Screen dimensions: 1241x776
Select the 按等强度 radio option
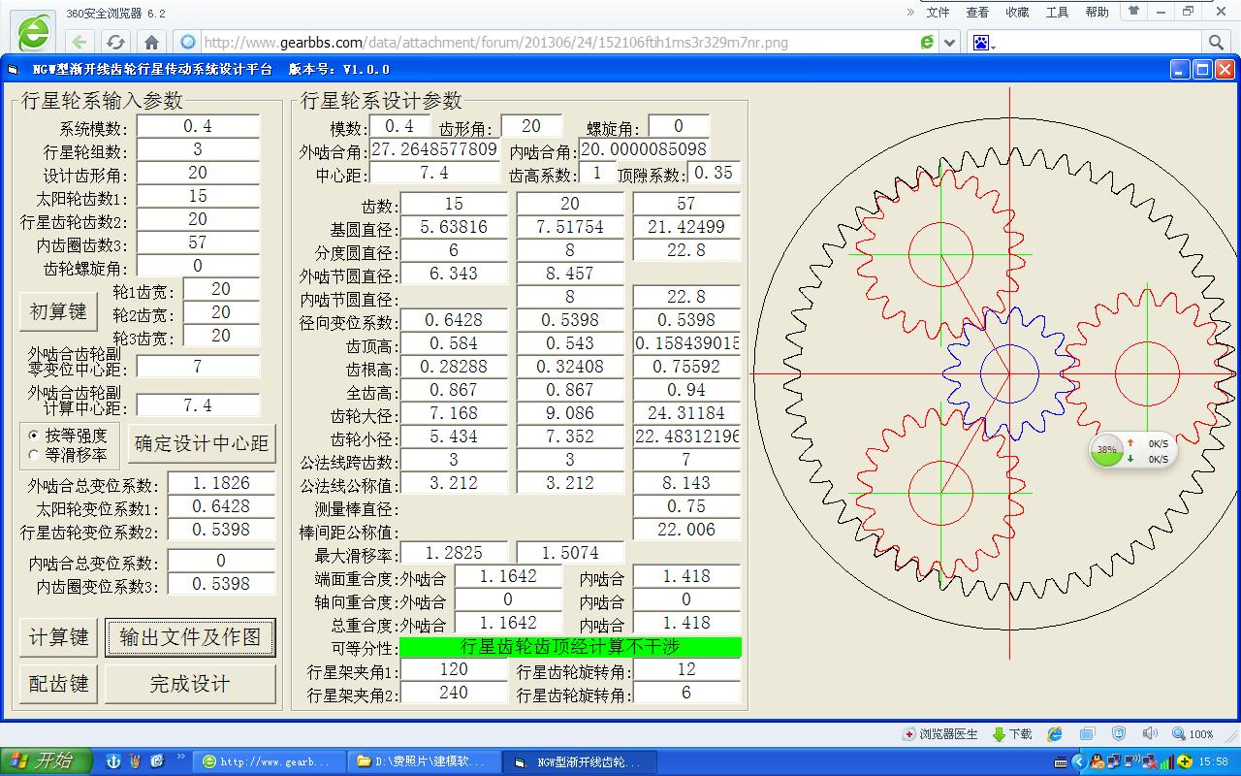pos(69,436)
